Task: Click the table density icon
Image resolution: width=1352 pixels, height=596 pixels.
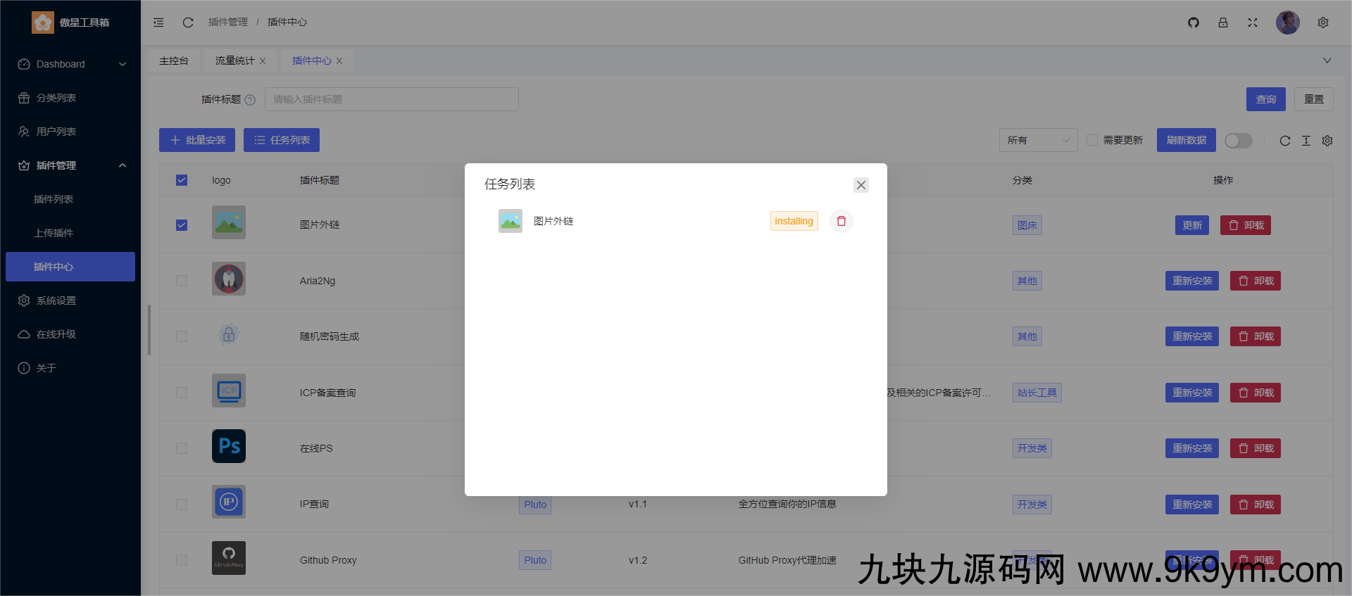Action: pos(1306,141)
